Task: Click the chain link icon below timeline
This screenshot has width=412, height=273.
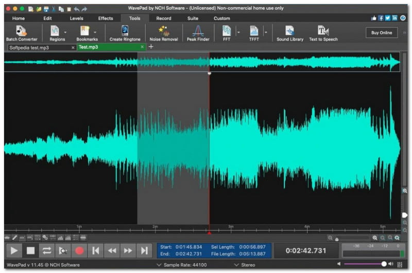Action: [x=45, y=238]
